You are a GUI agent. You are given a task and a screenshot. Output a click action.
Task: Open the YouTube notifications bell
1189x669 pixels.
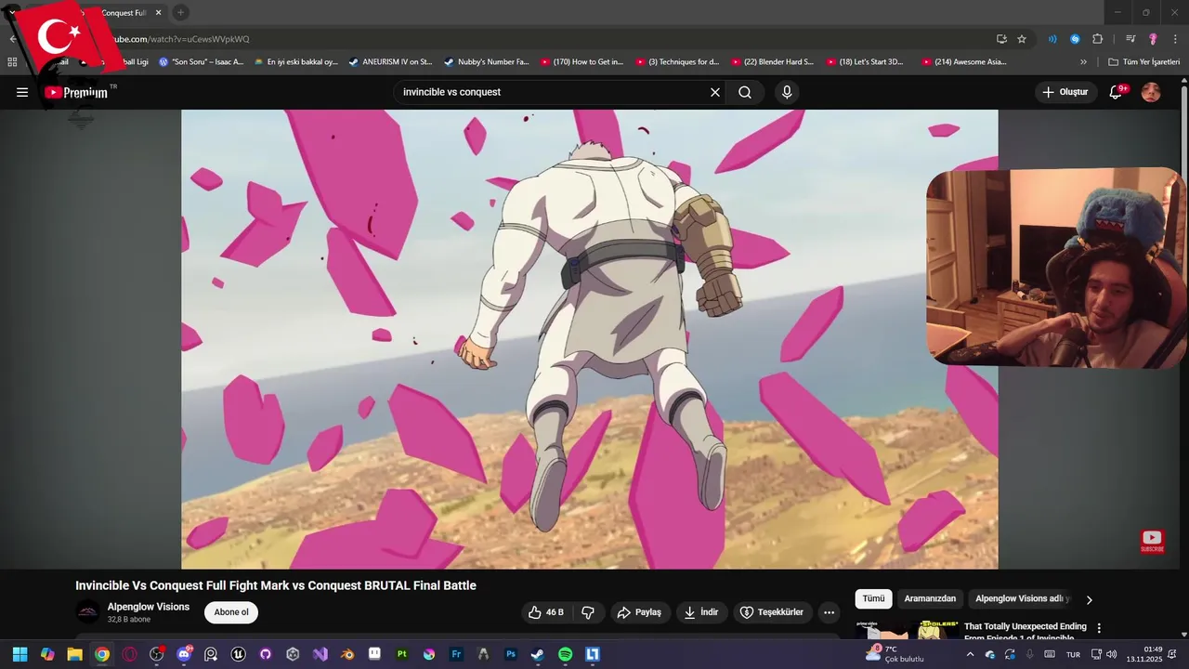(x=1117, y=92)
